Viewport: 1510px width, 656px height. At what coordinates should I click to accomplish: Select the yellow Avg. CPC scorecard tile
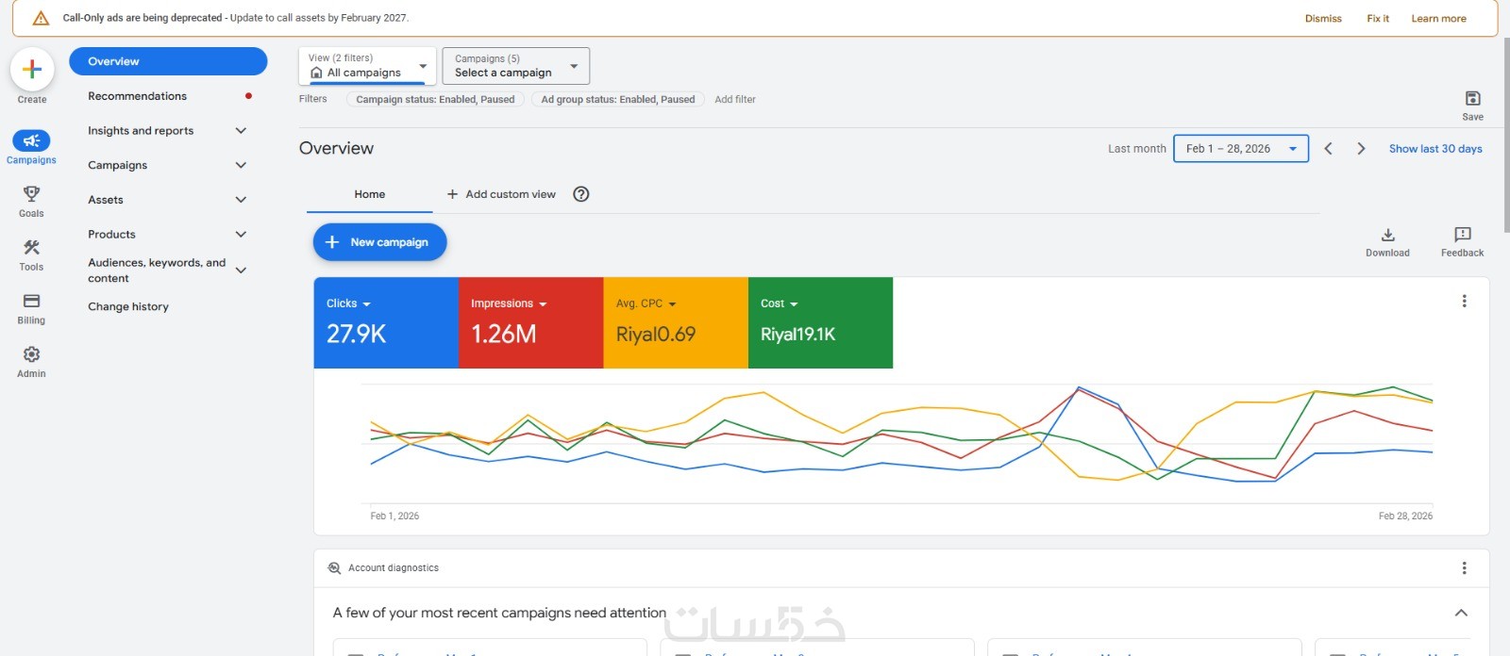676,322
